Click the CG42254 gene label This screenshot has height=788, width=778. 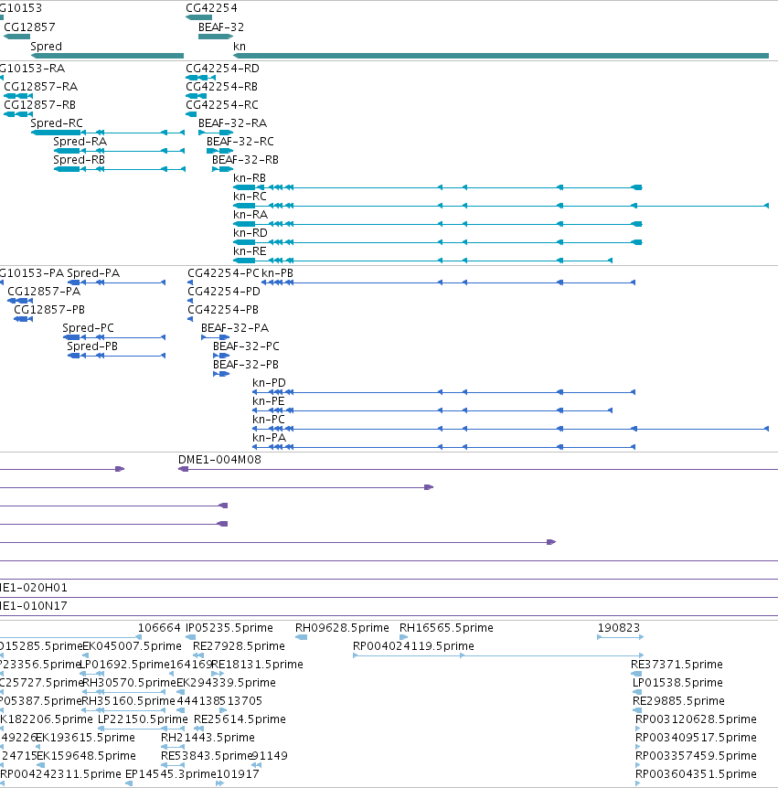[x=211, y=8]
